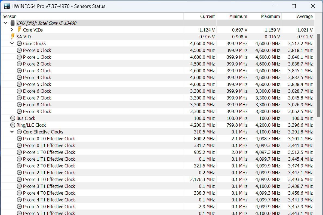Click the SA VID lightning bolt icon
The height and width of the screenshot is (215, 323).
point(13,36)
